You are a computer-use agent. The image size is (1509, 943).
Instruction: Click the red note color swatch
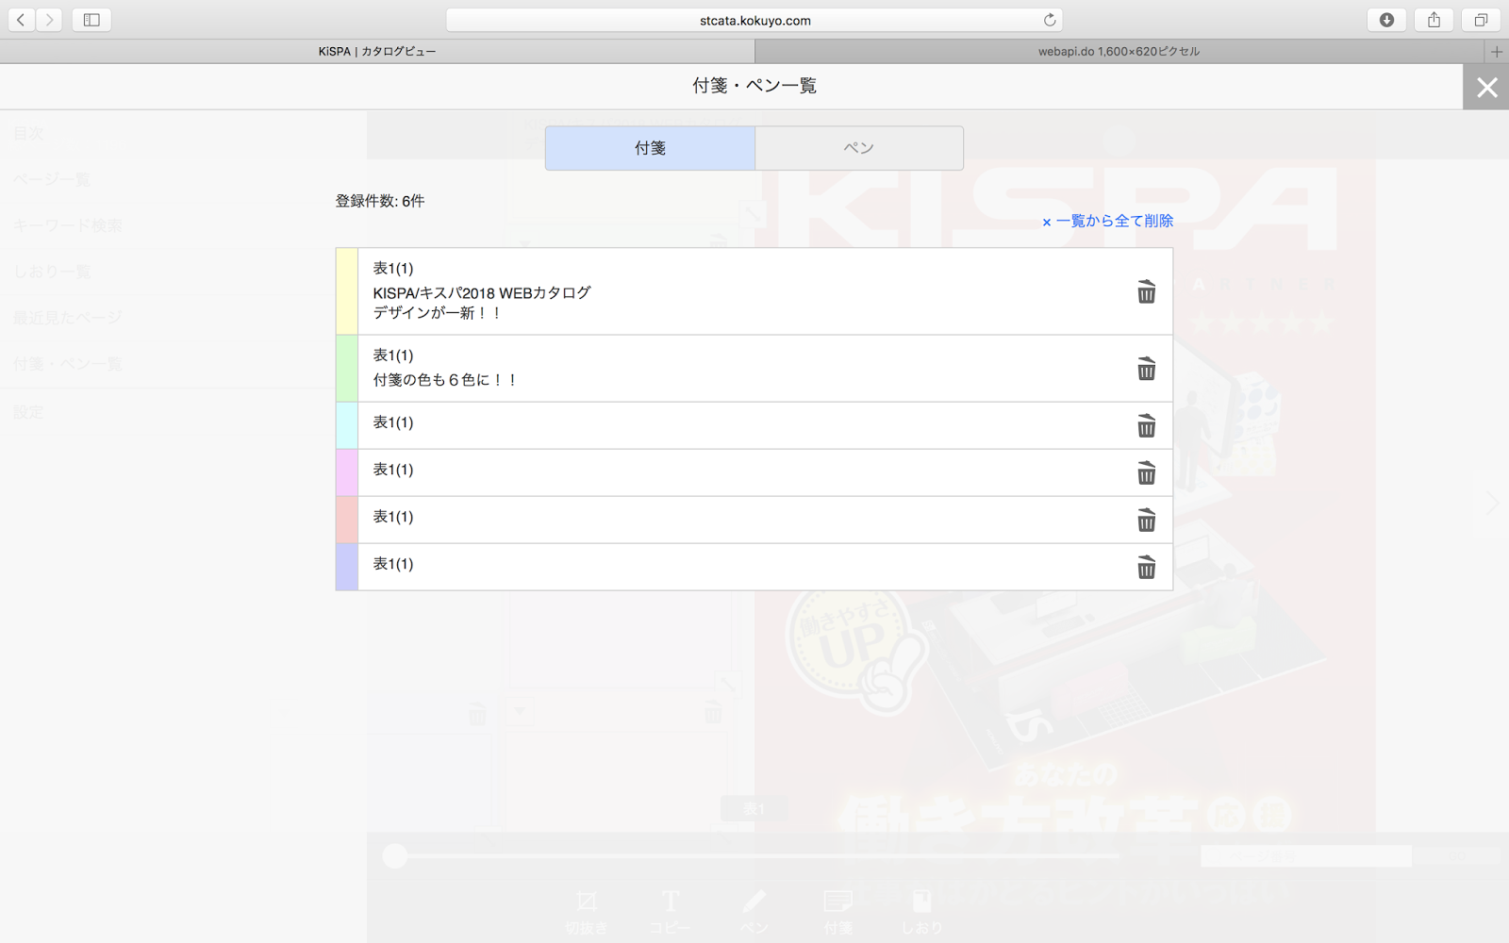point(347,521)
